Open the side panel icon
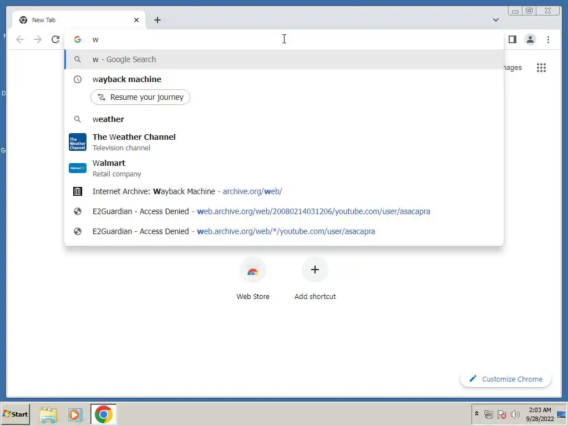Viewport: 568px width, 426px height. 512,39
